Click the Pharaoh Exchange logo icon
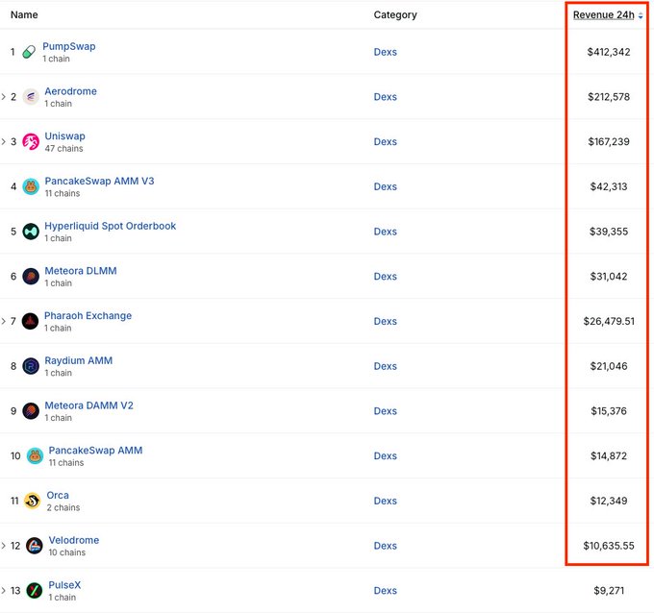The height and width of the screenshot is (613, 654). (x=30, y=321)
